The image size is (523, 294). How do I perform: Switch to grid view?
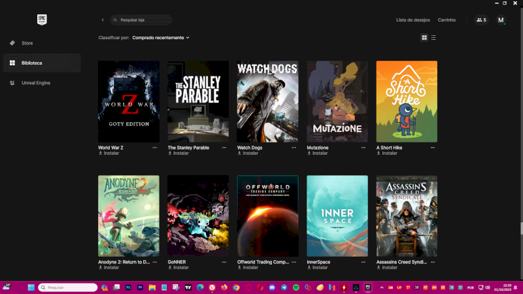(x=424, y=38)
